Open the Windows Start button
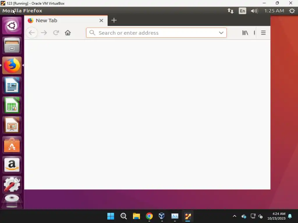The width and height of the screenshot is (298, 223). click(111, 216)
